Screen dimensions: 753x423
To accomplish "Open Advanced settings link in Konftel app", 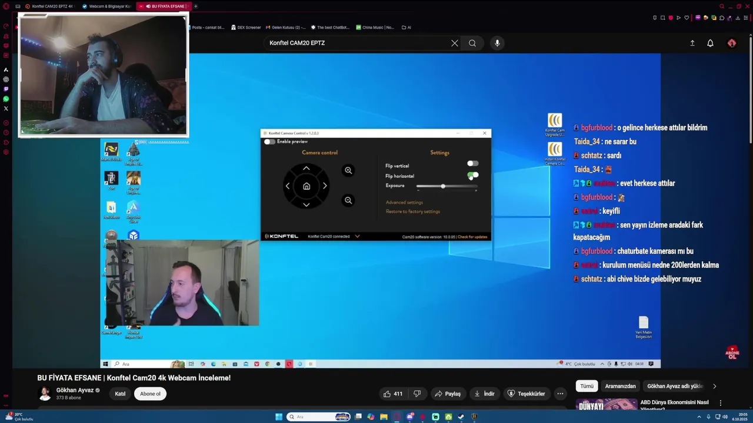I will click(404, 202).
